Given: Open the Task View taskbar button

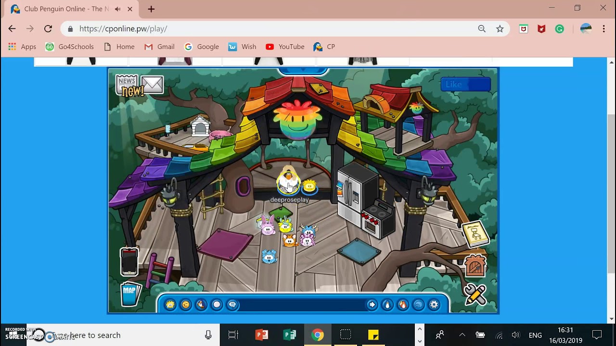Looking at the screenshot, I should pos(233,335).
